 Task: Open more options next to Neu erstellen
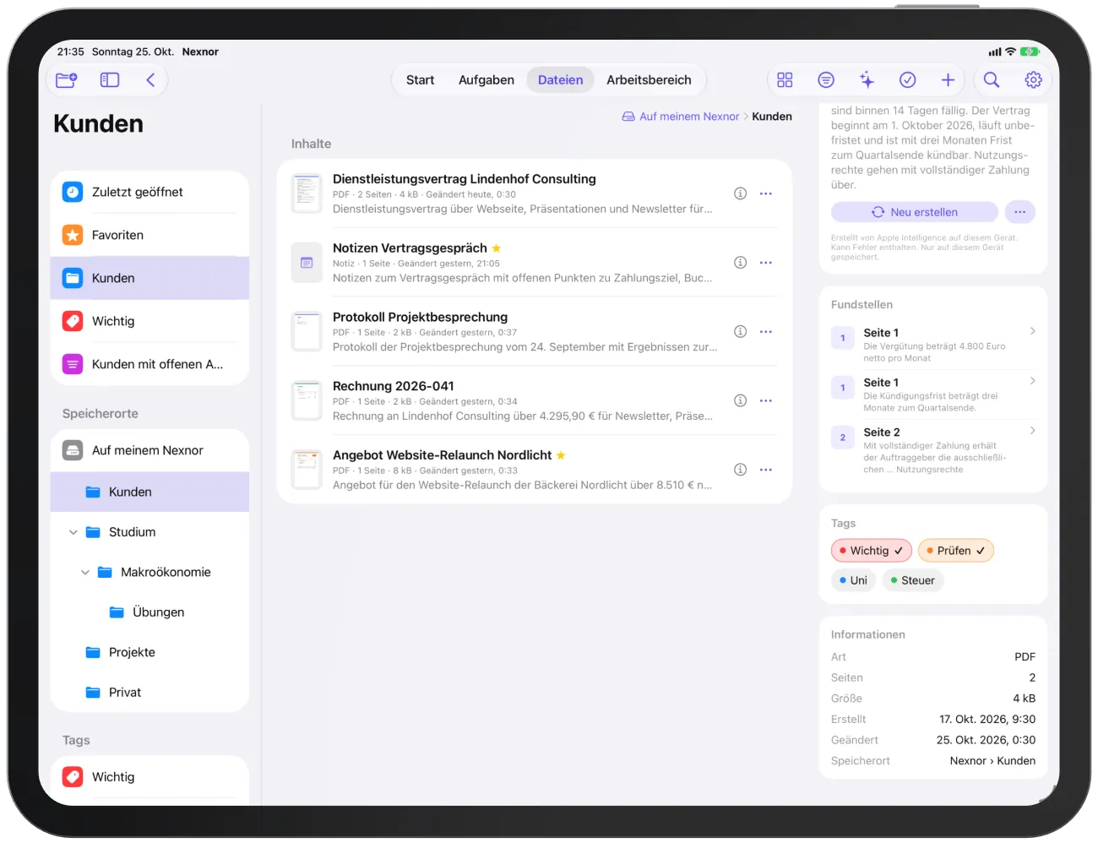(1020, 212)
